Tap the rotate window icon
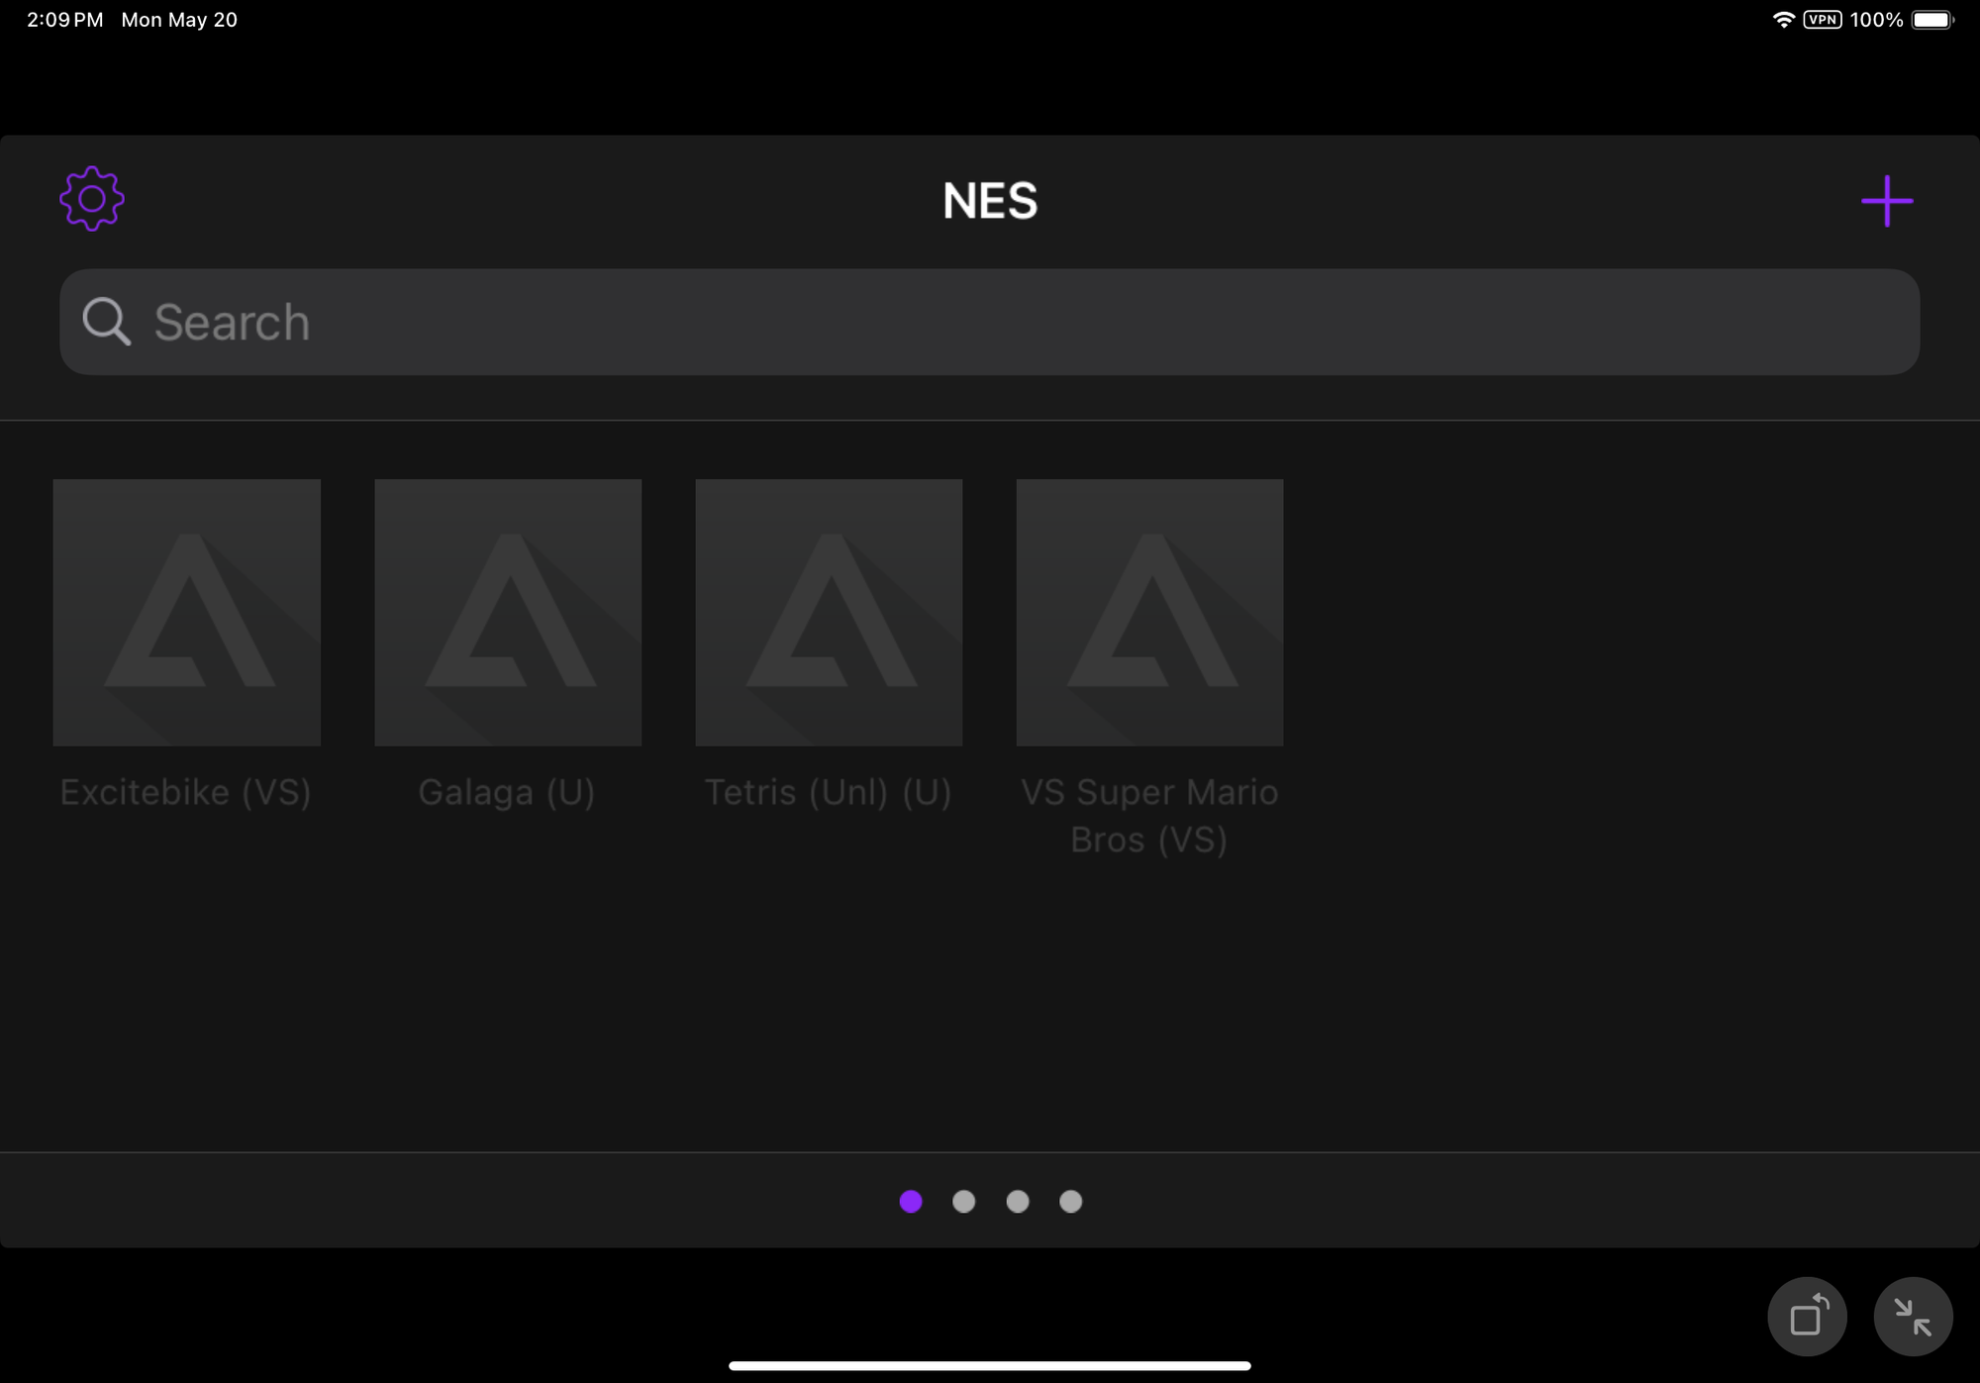The height and width of the screenshot is (1383, 1980). point(1807,1317)
